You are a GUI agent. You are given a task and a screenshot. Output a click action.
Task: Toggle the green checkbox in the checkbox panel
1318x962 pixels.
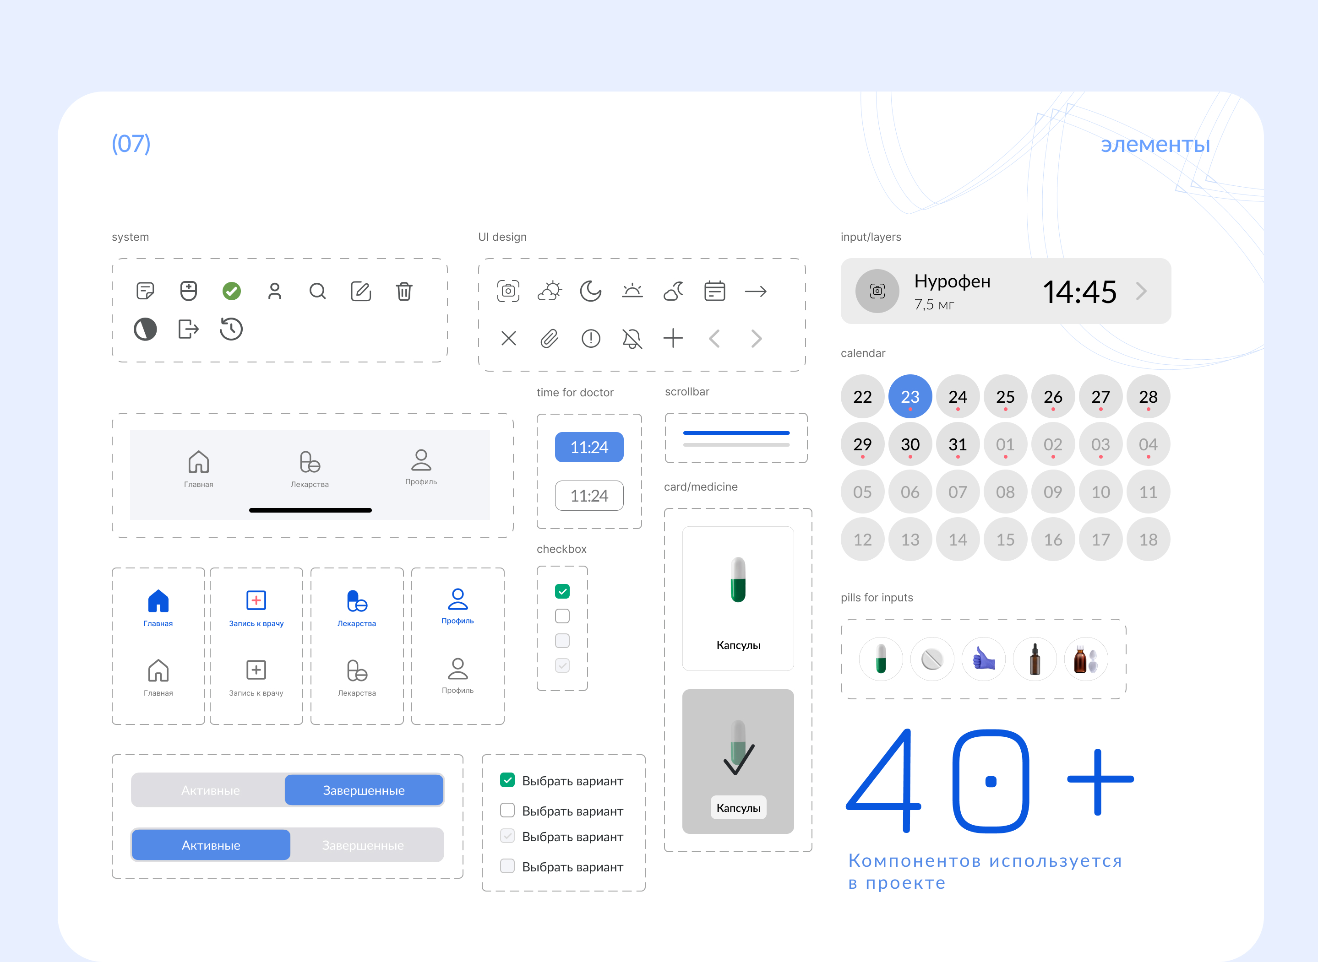[562, 592]
